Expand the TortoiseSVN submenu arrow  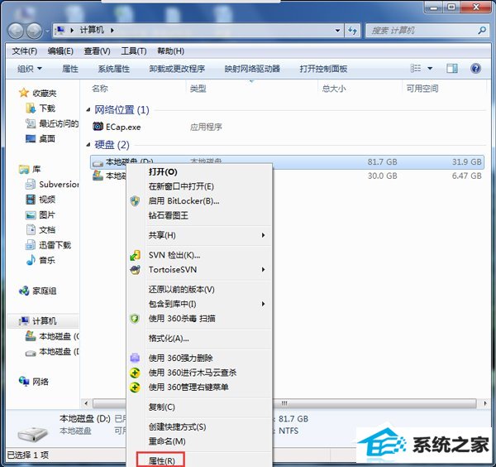point(263,270)
